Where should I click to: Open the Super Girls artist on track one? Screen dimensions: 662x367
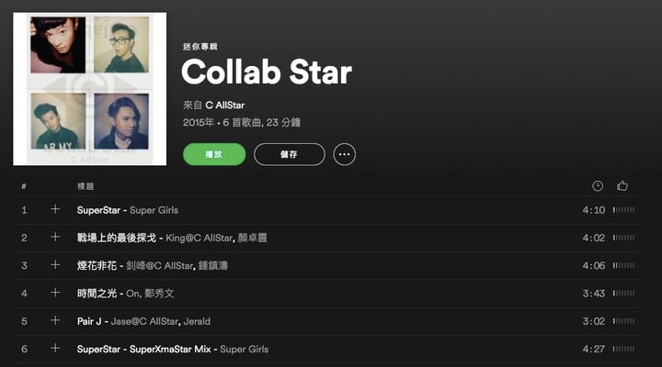[x=154, y=210]
